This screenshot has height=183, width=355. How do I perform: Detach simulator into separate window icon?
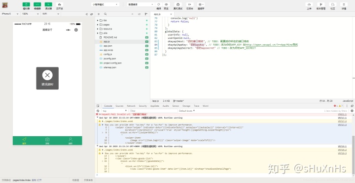(x=92, y=14)
